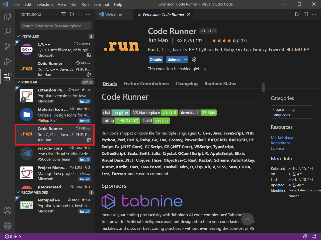Open Extensions panel more actions menu
321x240 pixels.
click(88, 15)
